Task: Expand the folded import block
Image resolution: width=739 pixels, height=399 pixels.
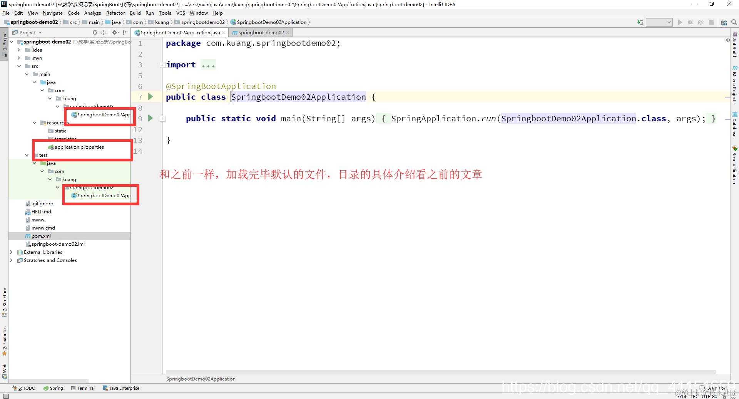Action: (x=162, y=65)
